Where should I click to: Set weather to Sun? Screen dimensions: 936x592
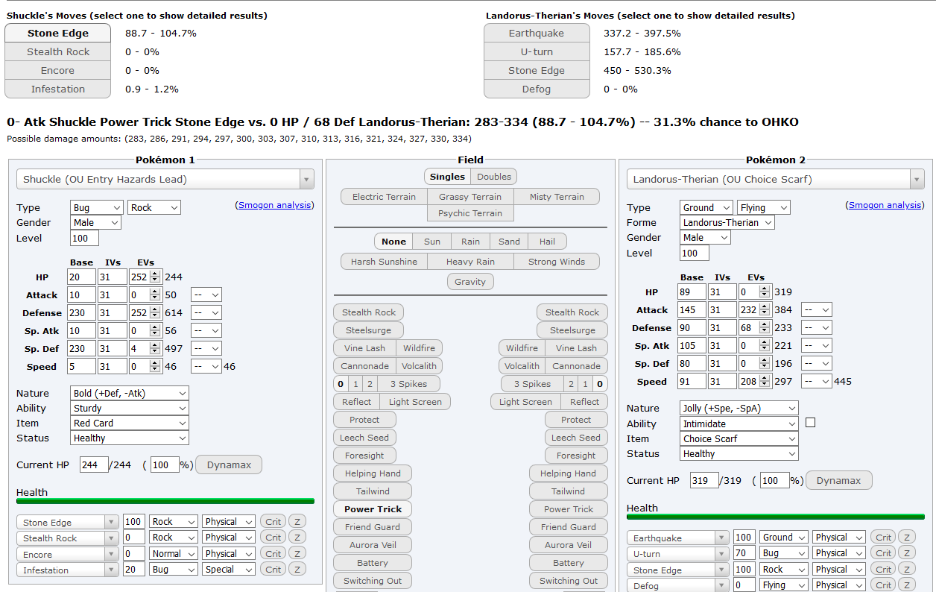432,242
